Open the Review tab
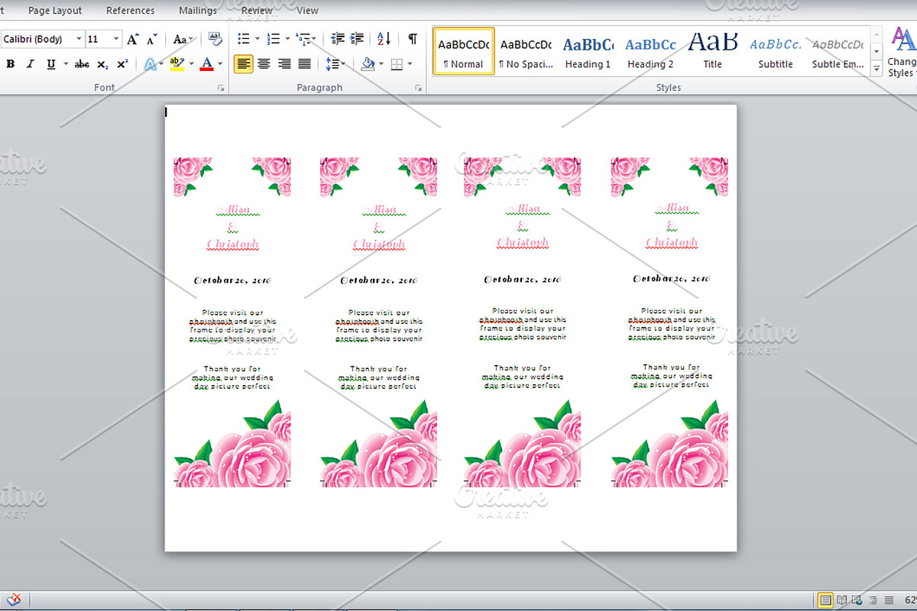Image resolution: width=917 pixels, height=611 pixels. (x=257, y=11)
